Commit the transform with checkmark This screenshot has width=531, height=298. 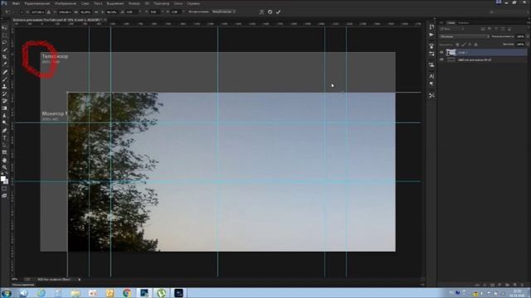pos(278,12)
